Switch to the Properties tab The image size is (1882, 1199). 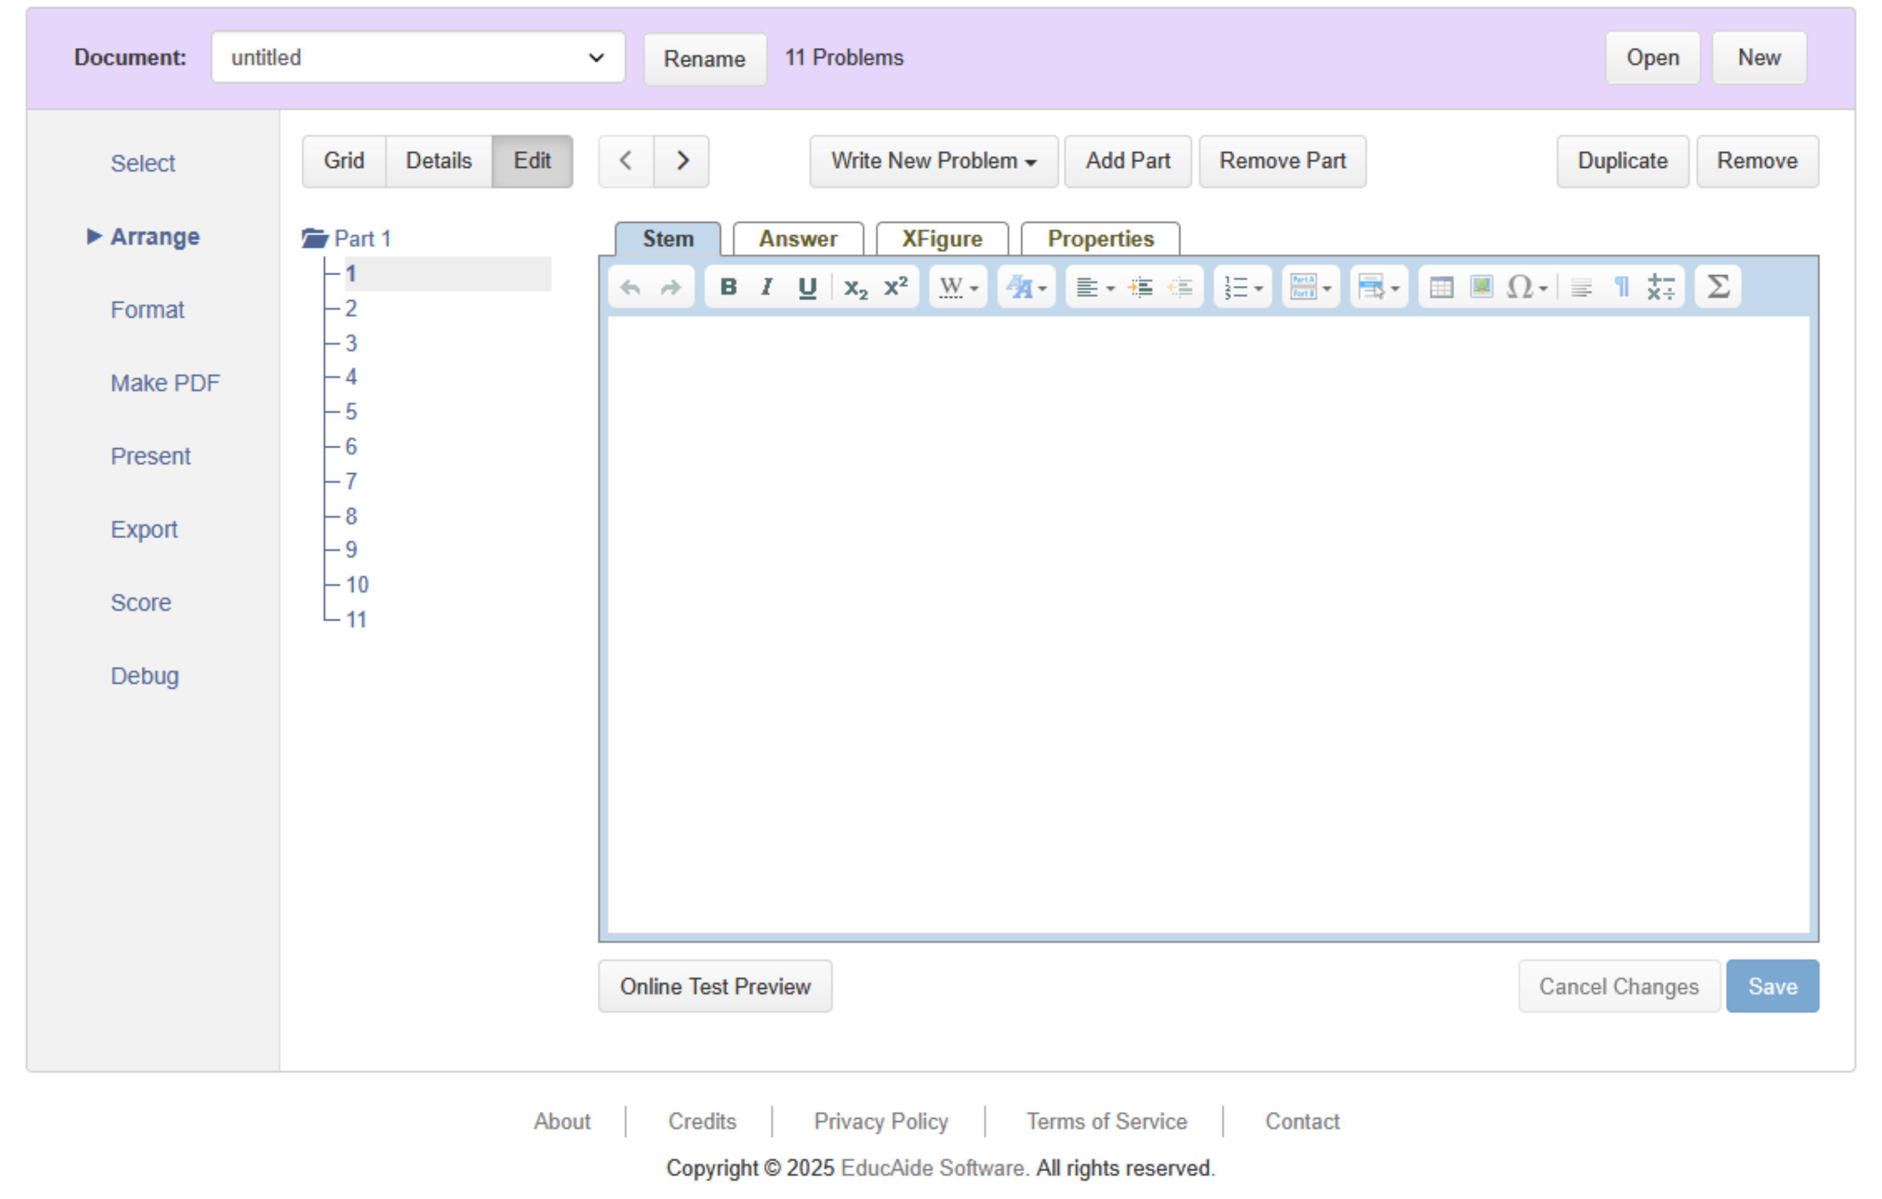pos(1100,239)
